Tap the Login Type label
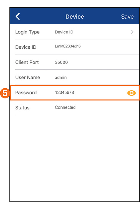The image size is (140, 209). [27, 32]
